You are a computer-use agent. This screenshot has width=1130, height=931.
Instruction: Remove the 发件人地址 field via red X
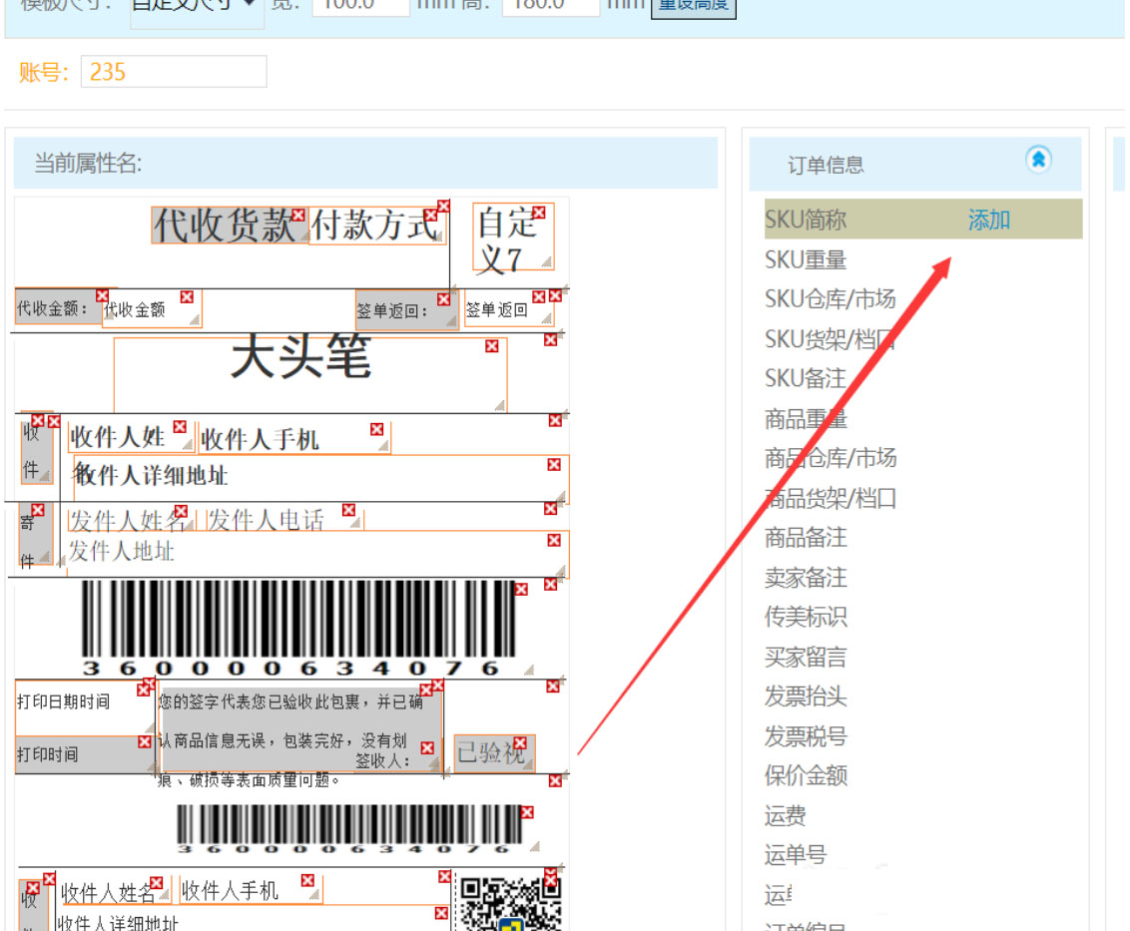coord(553,542)
